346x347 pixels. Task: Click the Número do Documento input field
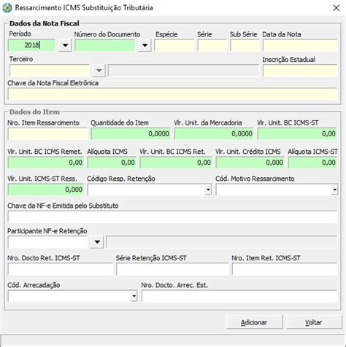click(105, 45)
